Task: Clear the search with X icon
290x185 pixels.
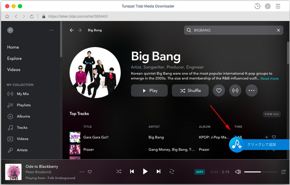Action: click(x=278, y=30)
